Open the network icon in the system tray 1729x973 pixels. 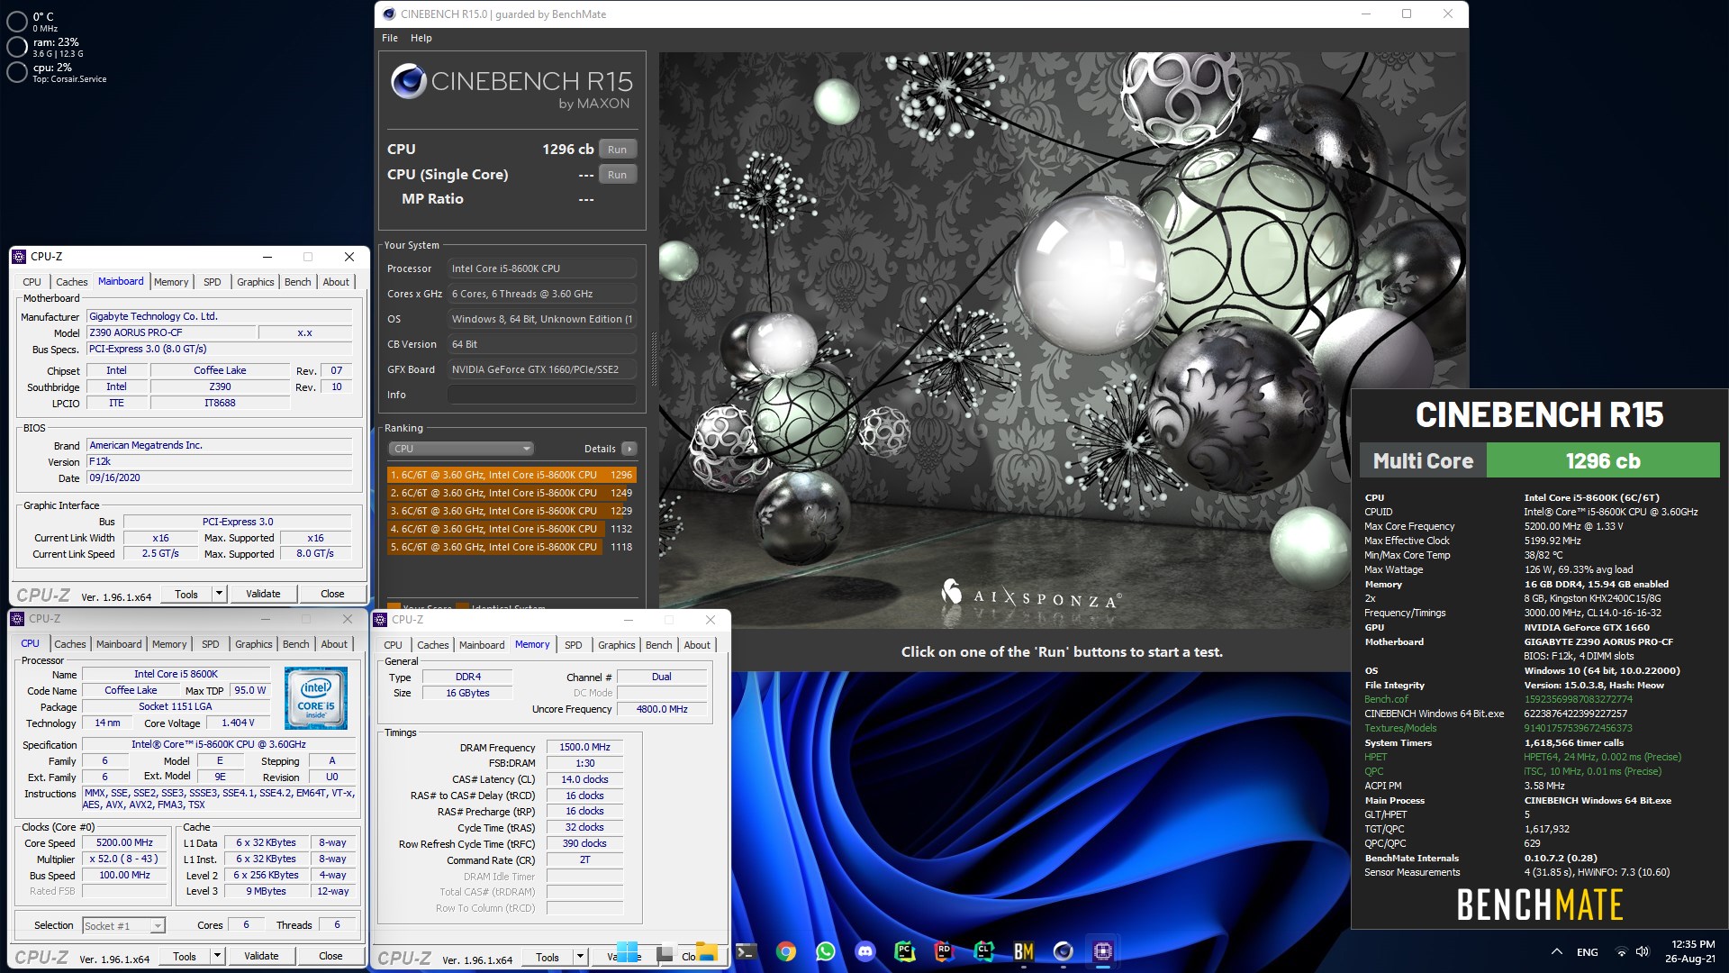(x=1621, y=952)
